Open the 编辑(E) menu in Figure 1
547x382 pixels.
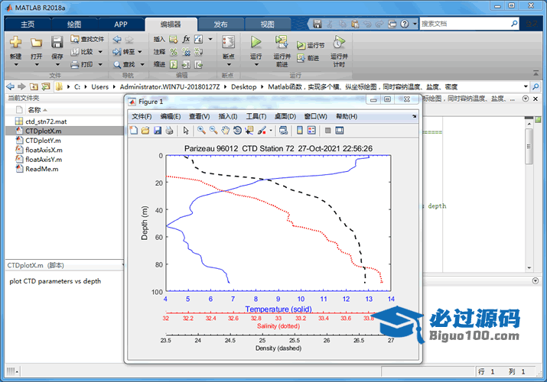click(x=171, y=116)
